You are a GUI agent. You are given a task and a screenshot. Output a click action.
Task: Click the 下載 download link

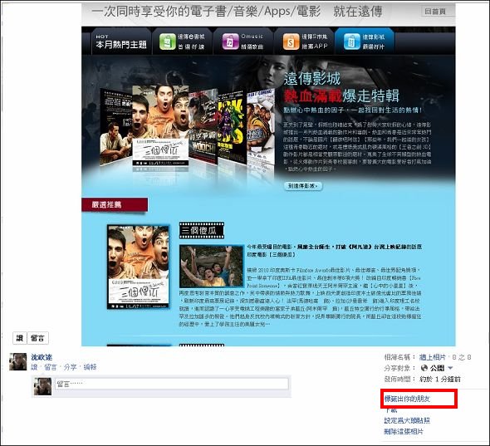390,410
